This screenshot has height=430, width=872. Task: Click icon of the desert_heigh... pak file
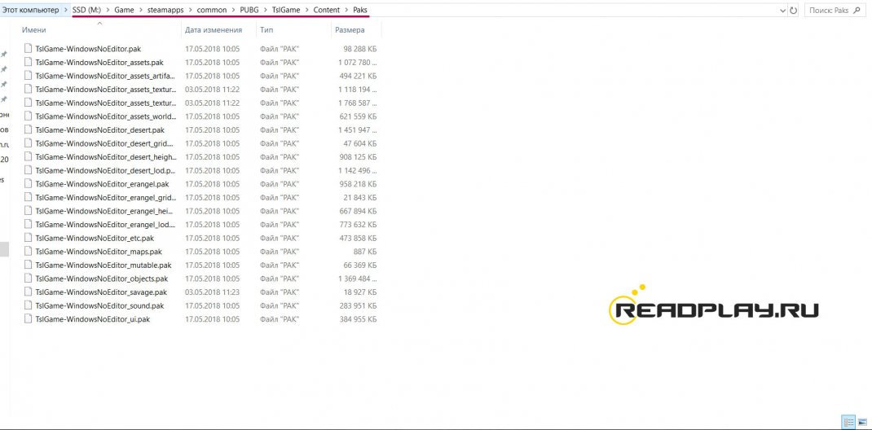29,156
